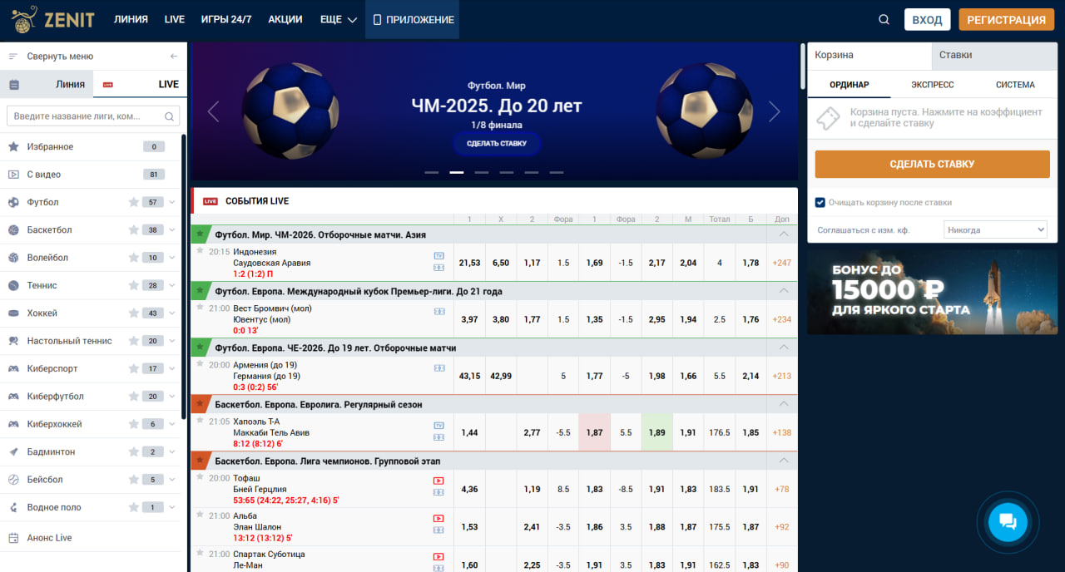This screenshot has height=572, width=1065.
Task: Show previous banner with left arrow
Action: [x=213, y=111]
